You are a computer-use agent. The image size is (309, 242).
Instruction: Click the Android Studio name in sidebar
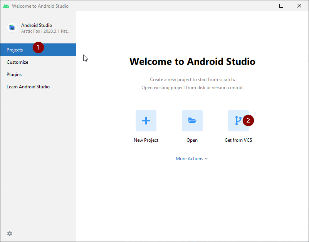point(37,25)
